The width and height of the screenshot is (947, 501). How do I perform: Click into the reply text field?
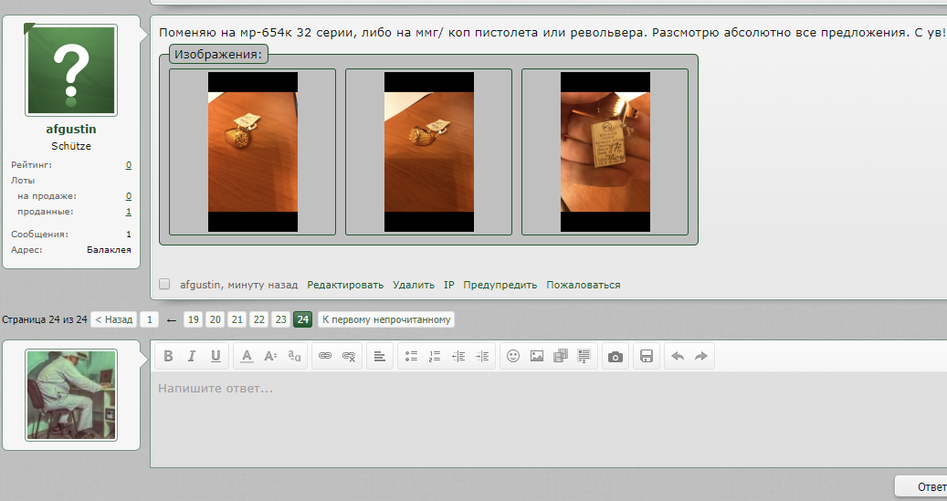pyautogui.click(x=548, y=420)
